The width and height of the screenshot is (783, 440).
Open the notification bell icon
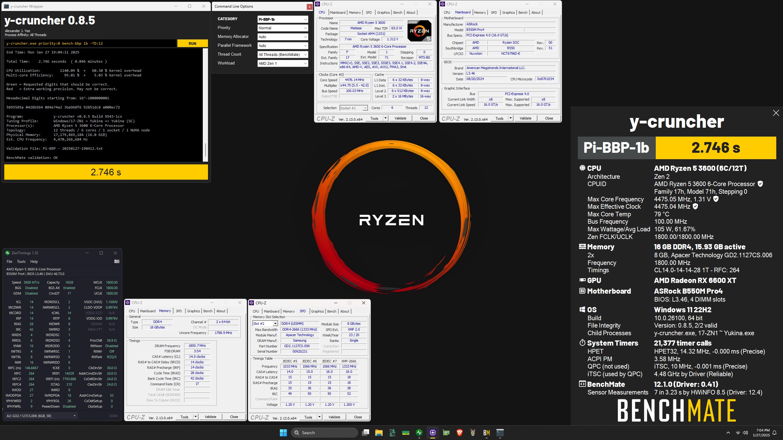(775, 433)
